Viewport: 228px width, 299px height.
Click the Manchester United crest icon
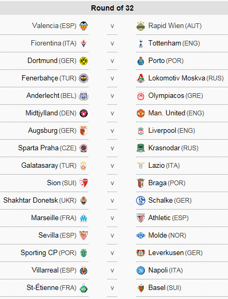click(141, 113)
